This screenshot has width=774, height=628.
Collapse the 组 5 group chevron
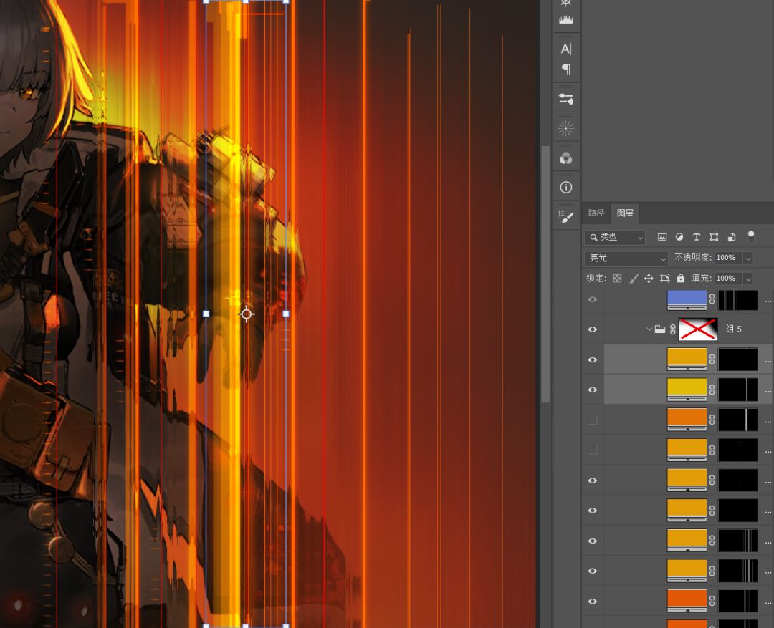pos(649,329)
